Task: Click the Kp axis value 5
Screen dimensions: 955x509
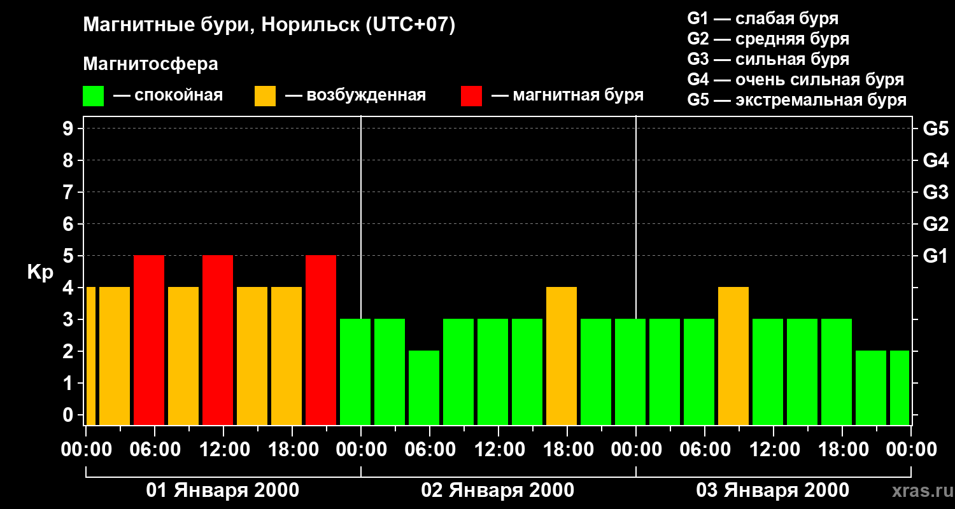Action: [69, 256]
